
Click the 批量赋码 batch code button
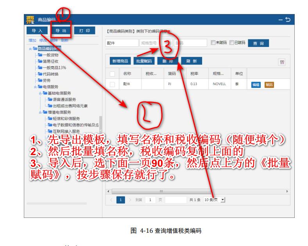click(x=144, y=61)
